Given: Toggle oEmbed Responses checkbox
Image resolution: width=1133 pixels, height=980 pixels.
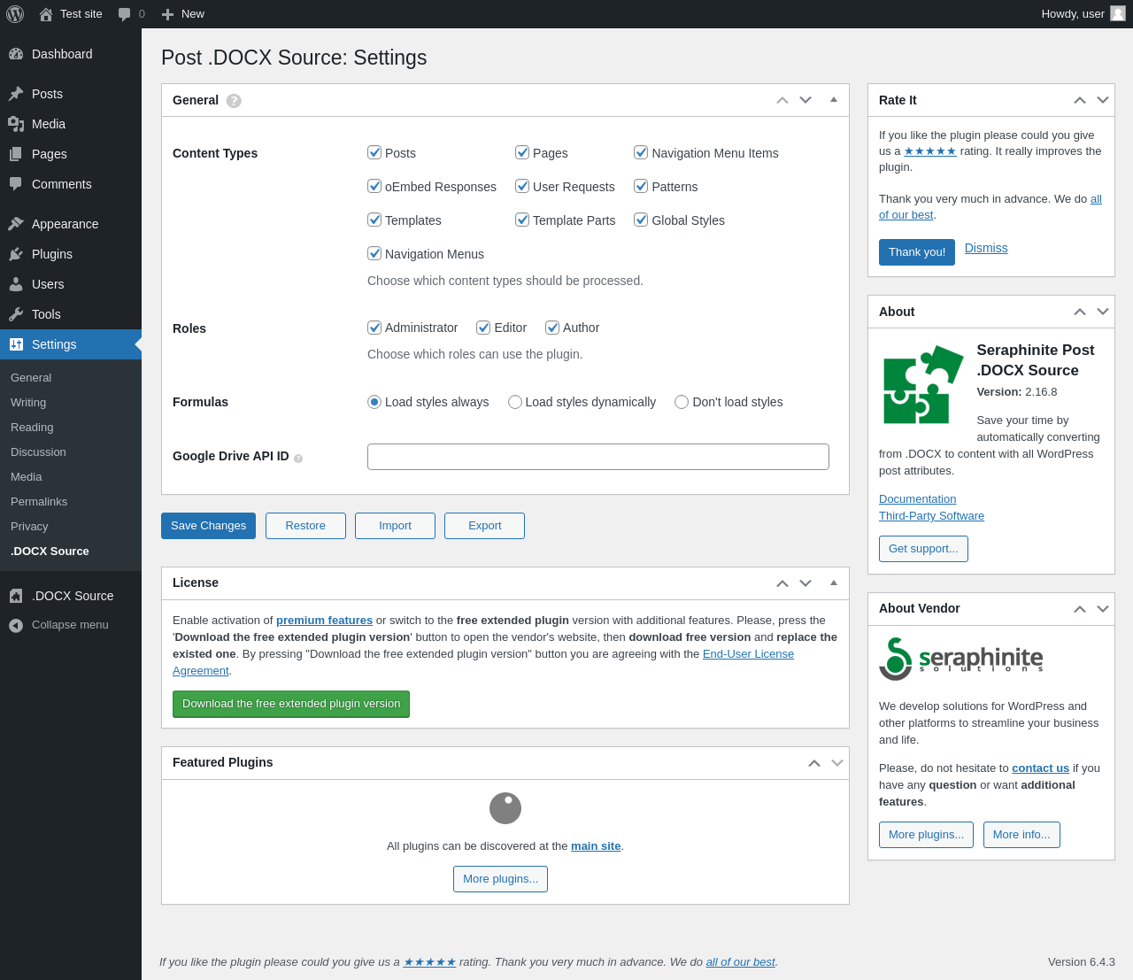Looking at the screenshot, I should click(x=374, y=186).
